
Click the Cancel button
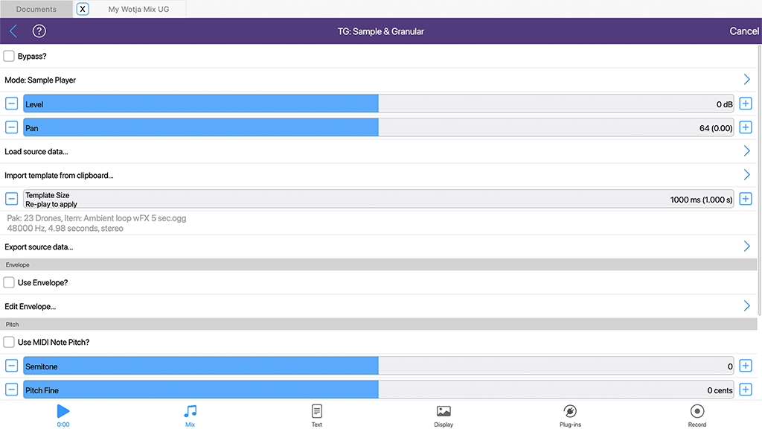pos(743,31)
